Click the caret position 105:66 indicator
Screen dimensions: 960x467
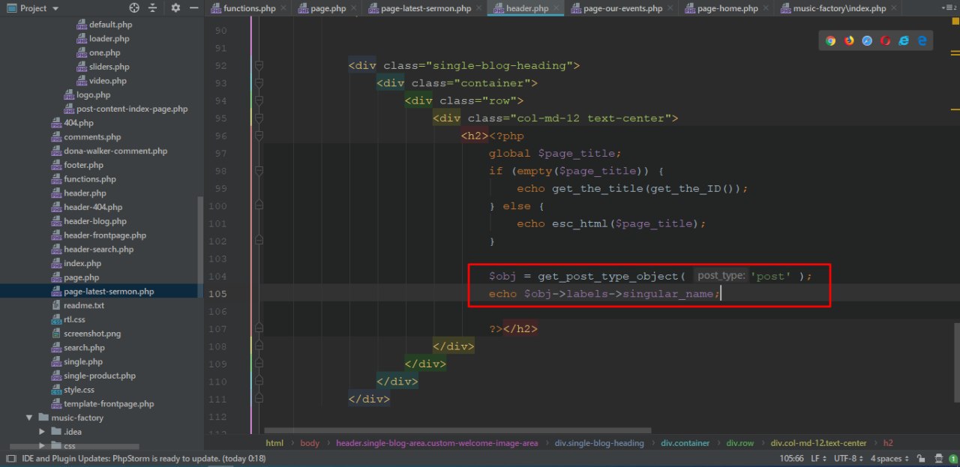pyautogui.click(x=792, y=458)
